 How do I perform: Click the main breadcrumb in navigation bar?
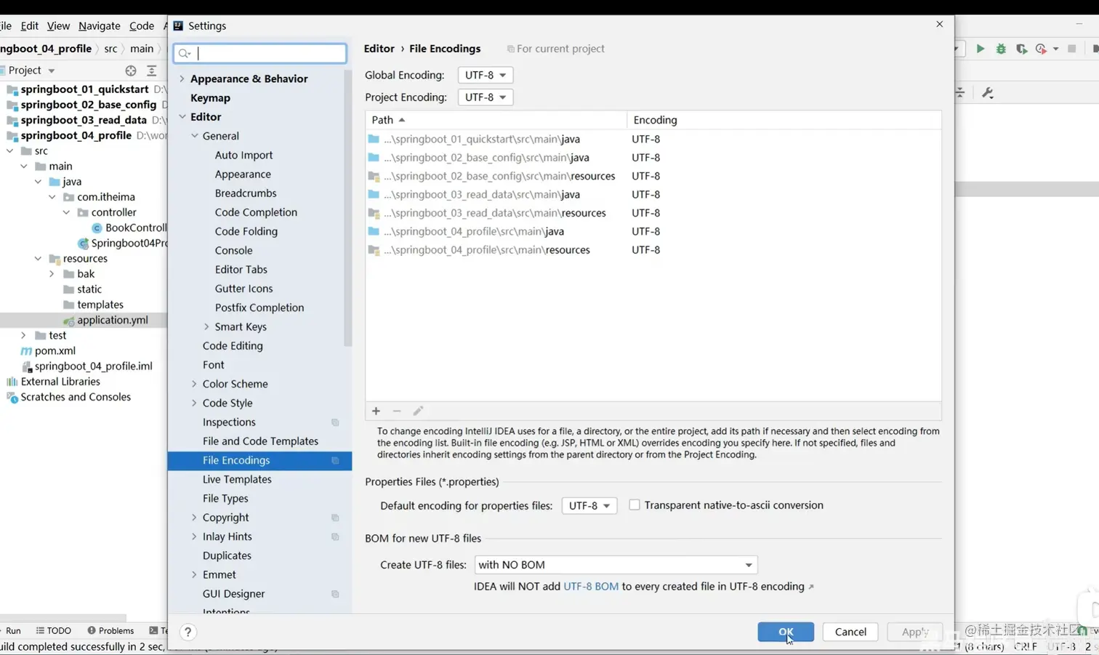142,49
